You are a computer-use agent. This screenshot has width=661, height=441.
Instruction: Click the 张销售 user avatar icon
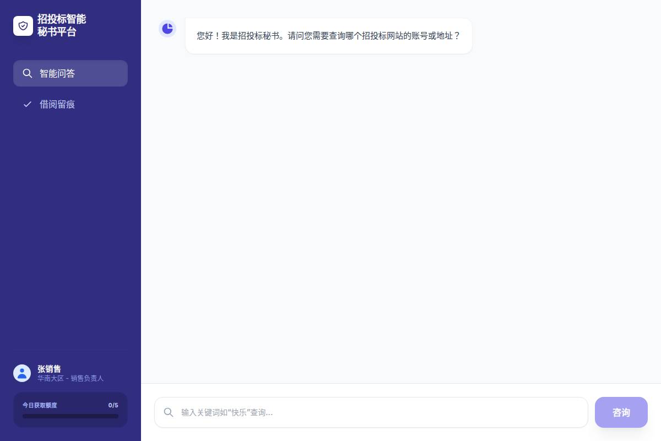22,373
